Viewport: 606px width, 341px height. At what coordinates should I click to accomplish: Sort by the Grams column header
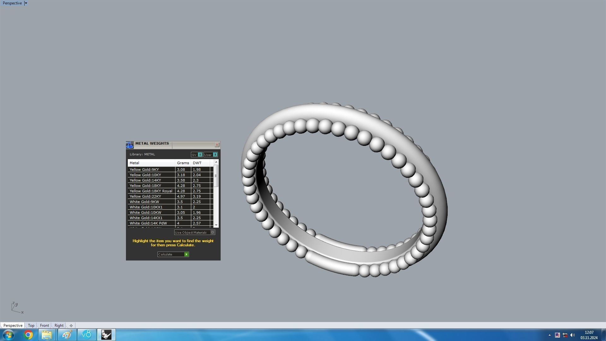click(x=183, y=163)
